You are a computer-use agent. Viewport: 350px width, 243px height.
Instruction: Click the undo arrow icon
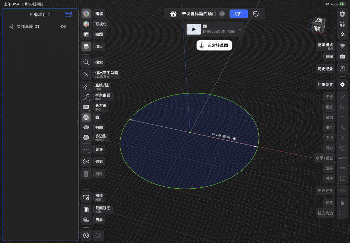(x=86, y=235)
